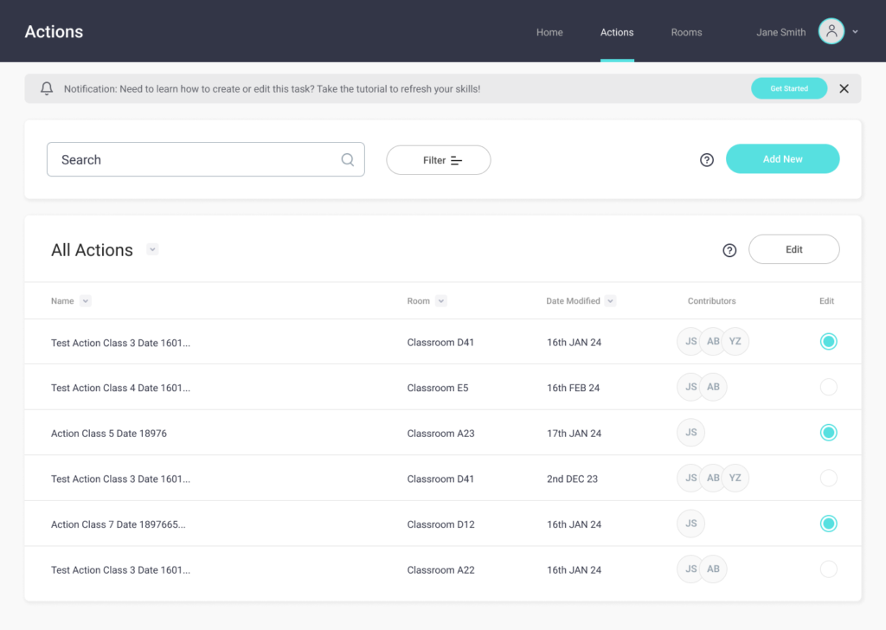
Task: Click YZ contributor avatar in first row
Action: pos(735,342)
